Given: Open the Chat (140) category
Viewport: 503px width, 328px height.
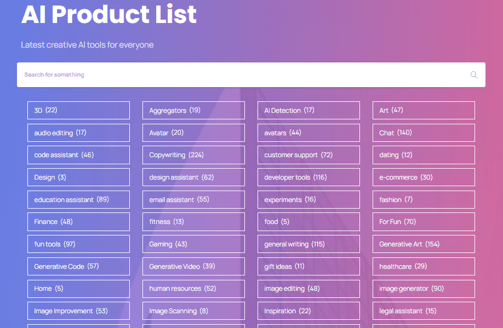Looking at the screenshot, I should point(424,133).
